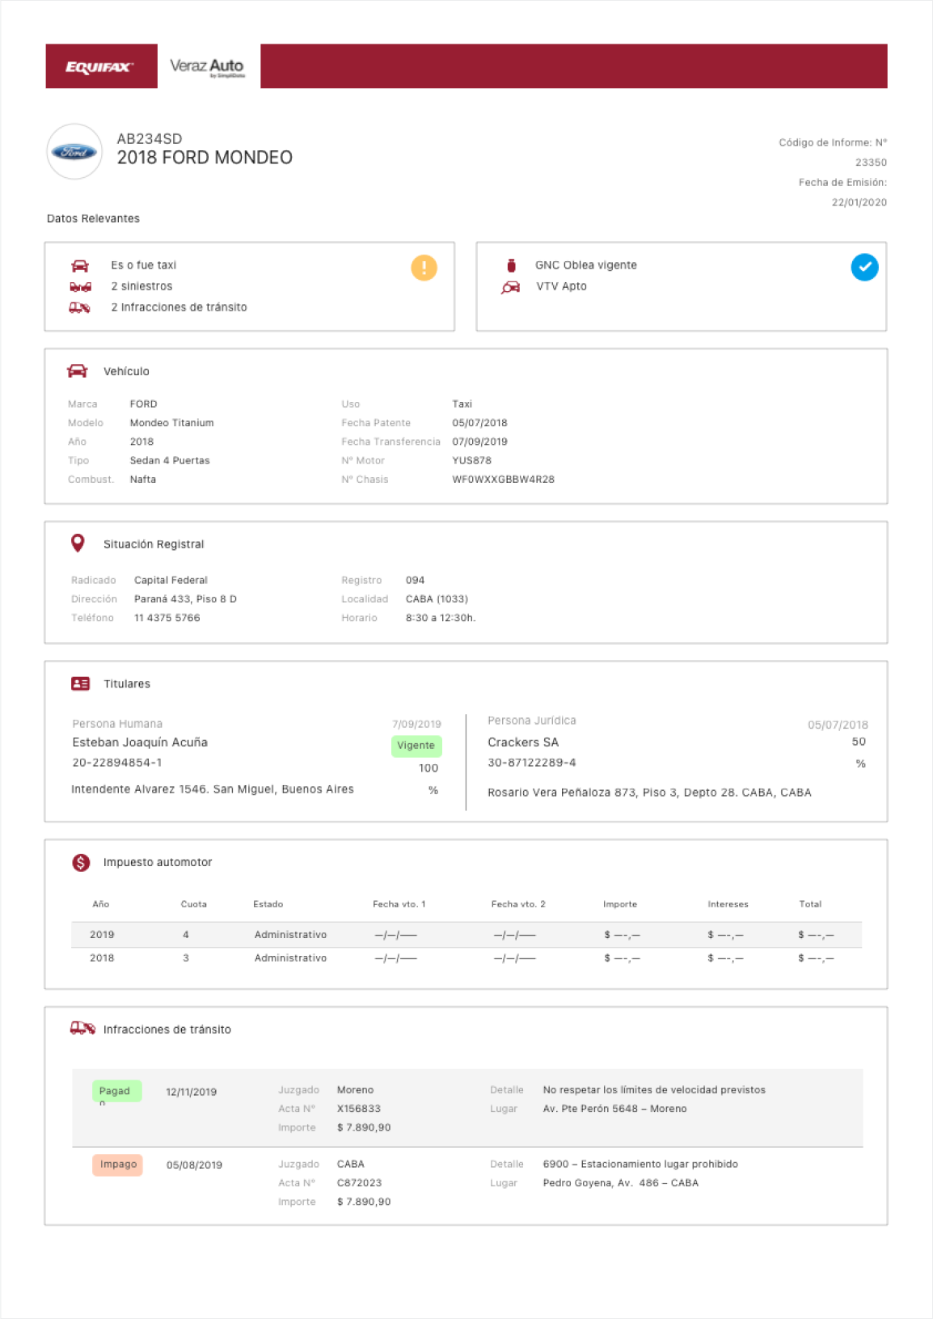Click the 'Sedan 4 Puertas' type value

(x=170, y=461)
